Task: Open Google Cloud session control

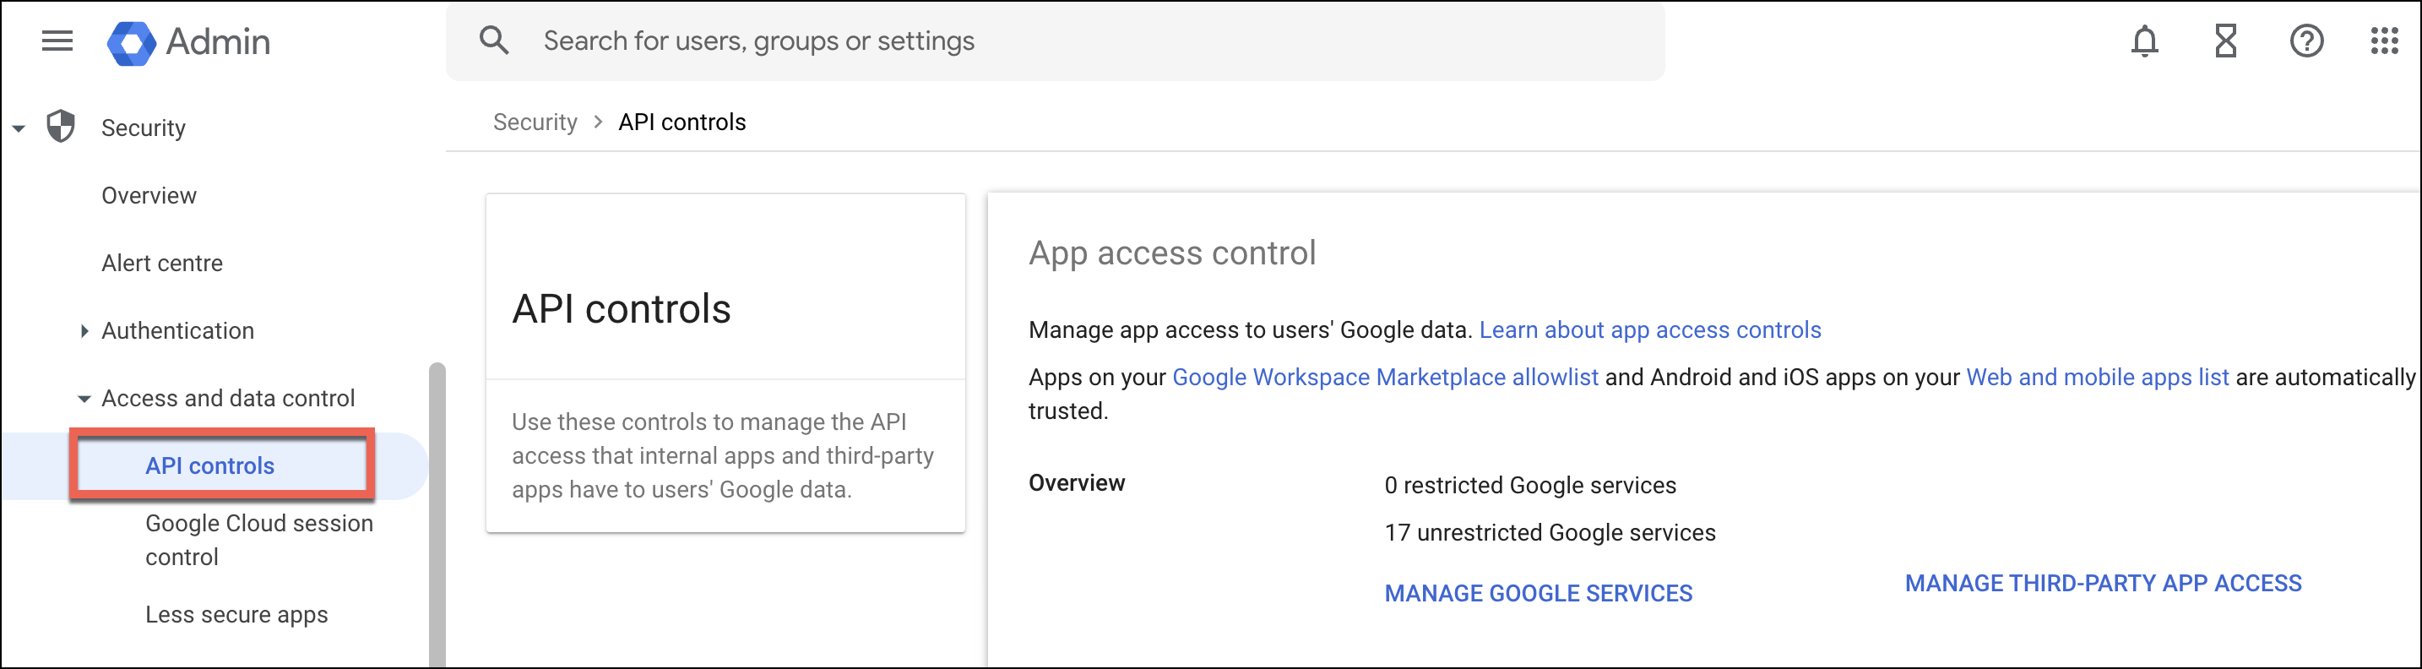Action: [258, 540]
